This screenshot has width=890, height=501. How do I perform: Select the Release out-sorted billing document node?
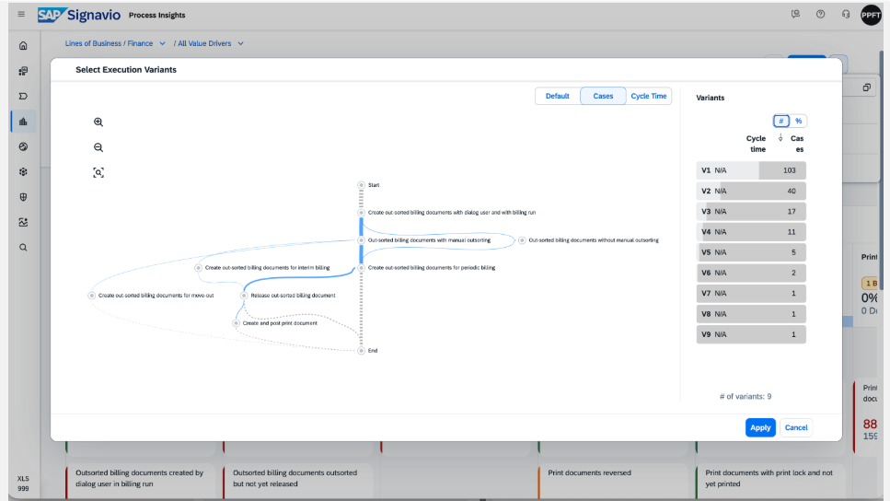tap(244, 296)
